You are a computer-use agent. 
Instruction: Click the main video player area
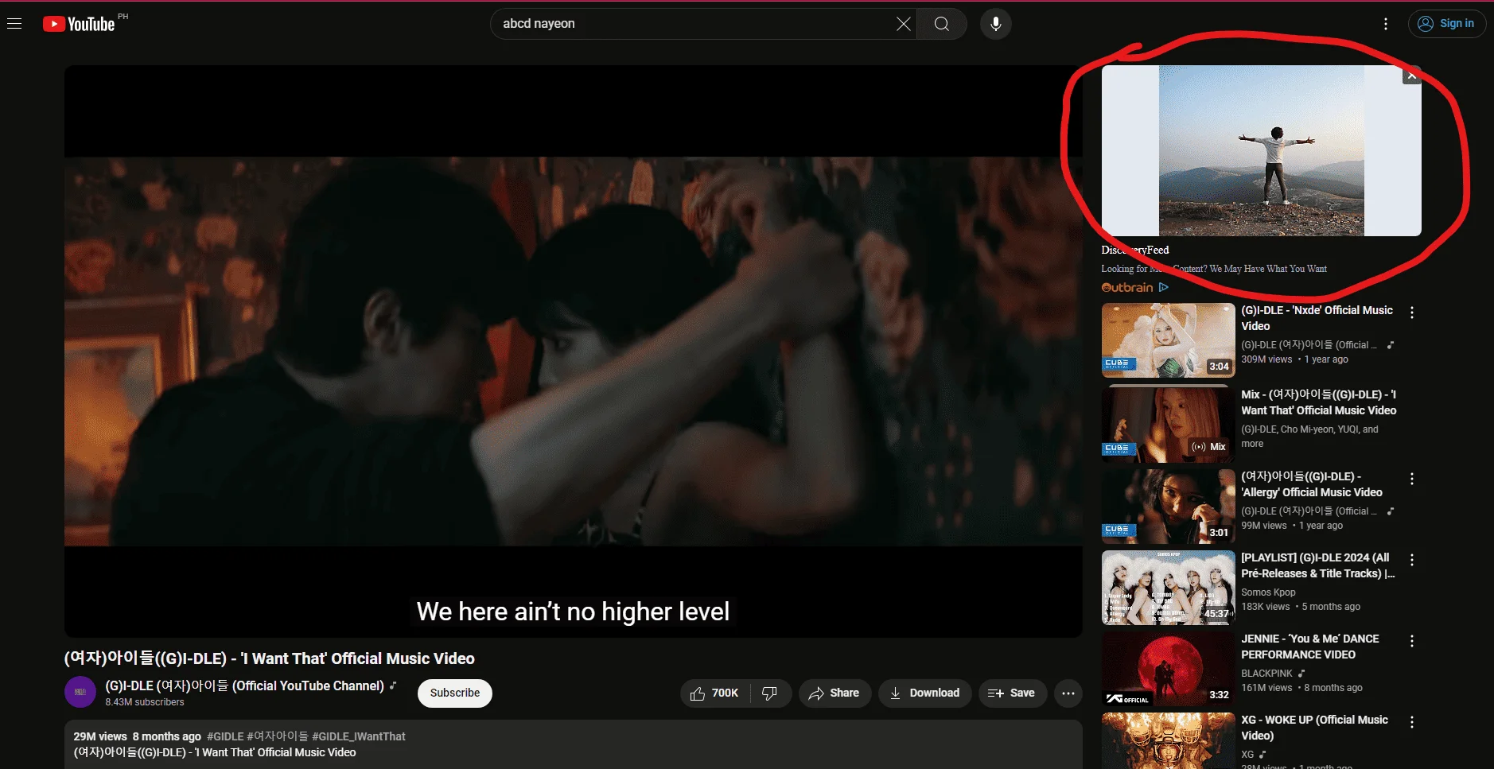coord(574,351)
